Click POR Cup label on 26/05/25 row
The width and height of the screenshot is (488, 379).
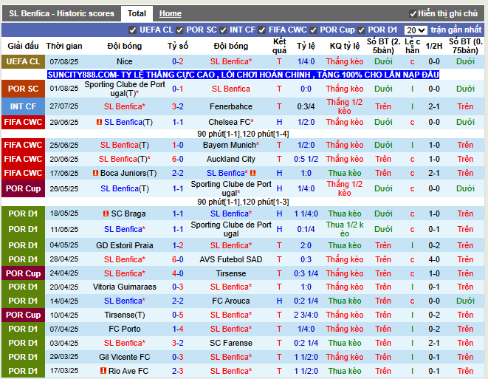pos(24,188)
